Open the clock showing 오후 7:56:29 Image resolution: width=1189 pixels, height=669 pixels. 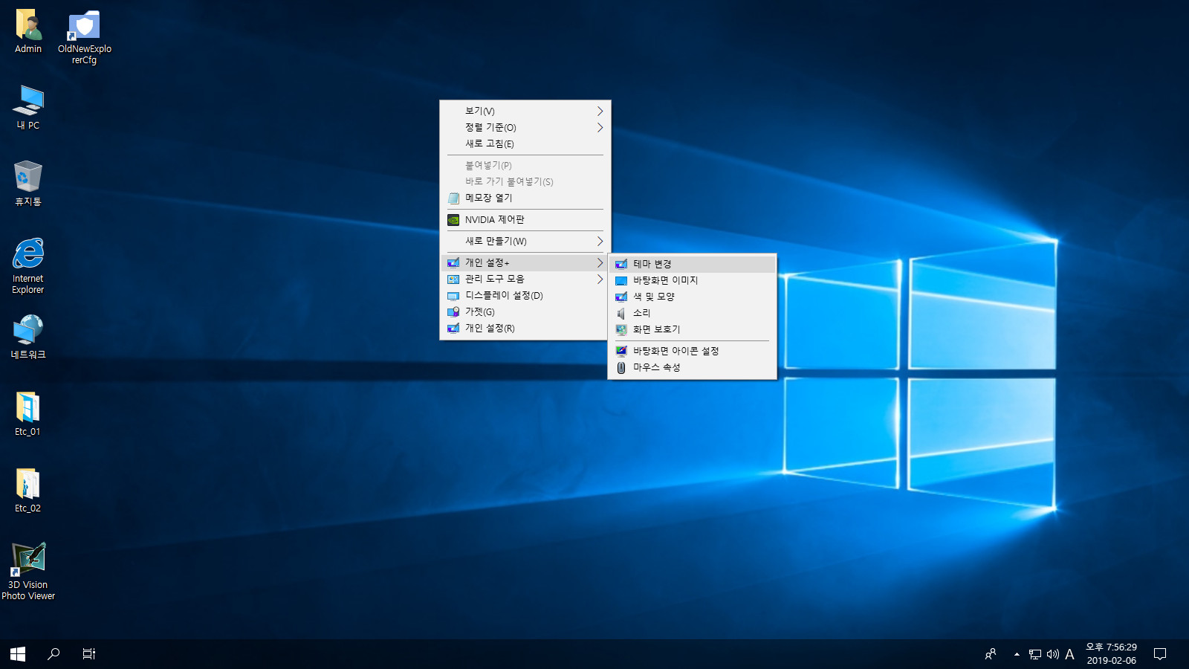(1111, 654)
